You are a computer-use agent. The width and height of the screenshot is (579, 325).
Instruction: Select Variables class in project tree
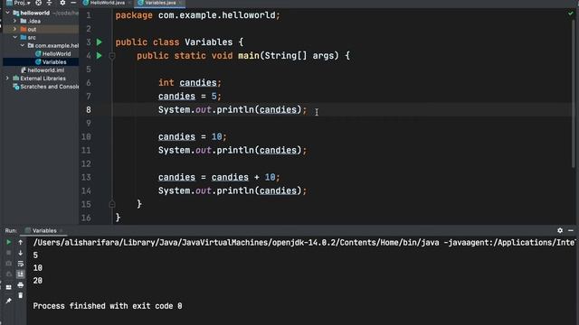(x=51, y=62)
